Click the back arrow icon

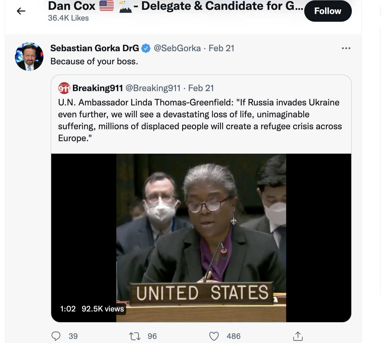pyautogui.click(x=21, y=11)
